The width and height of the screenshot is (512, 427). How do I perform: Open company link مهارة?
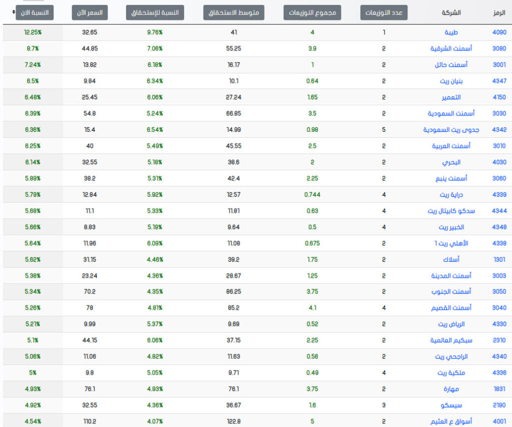451,389
